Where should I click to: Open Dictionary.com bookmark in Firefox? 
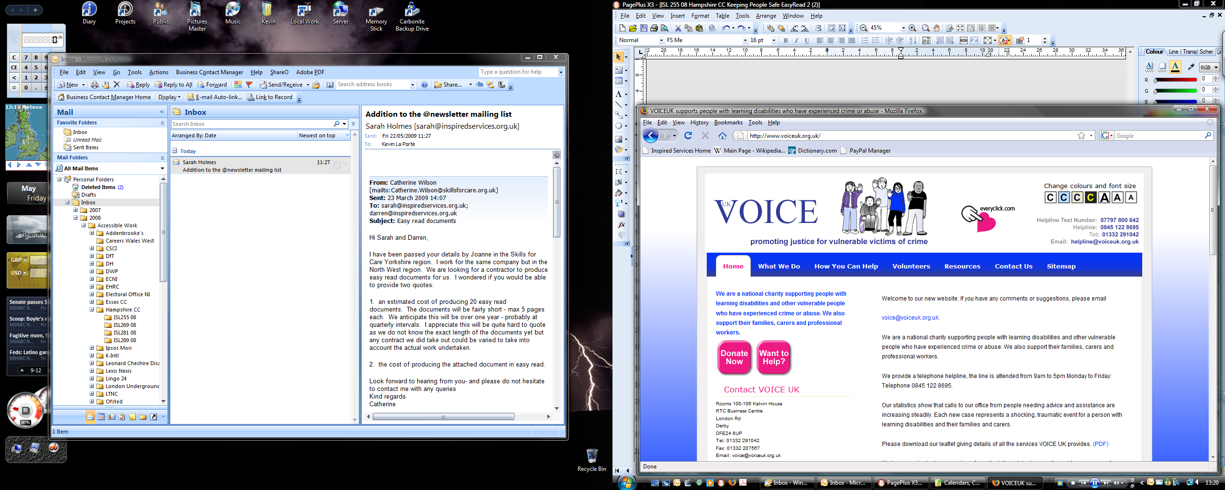click(x=812, y=150)
